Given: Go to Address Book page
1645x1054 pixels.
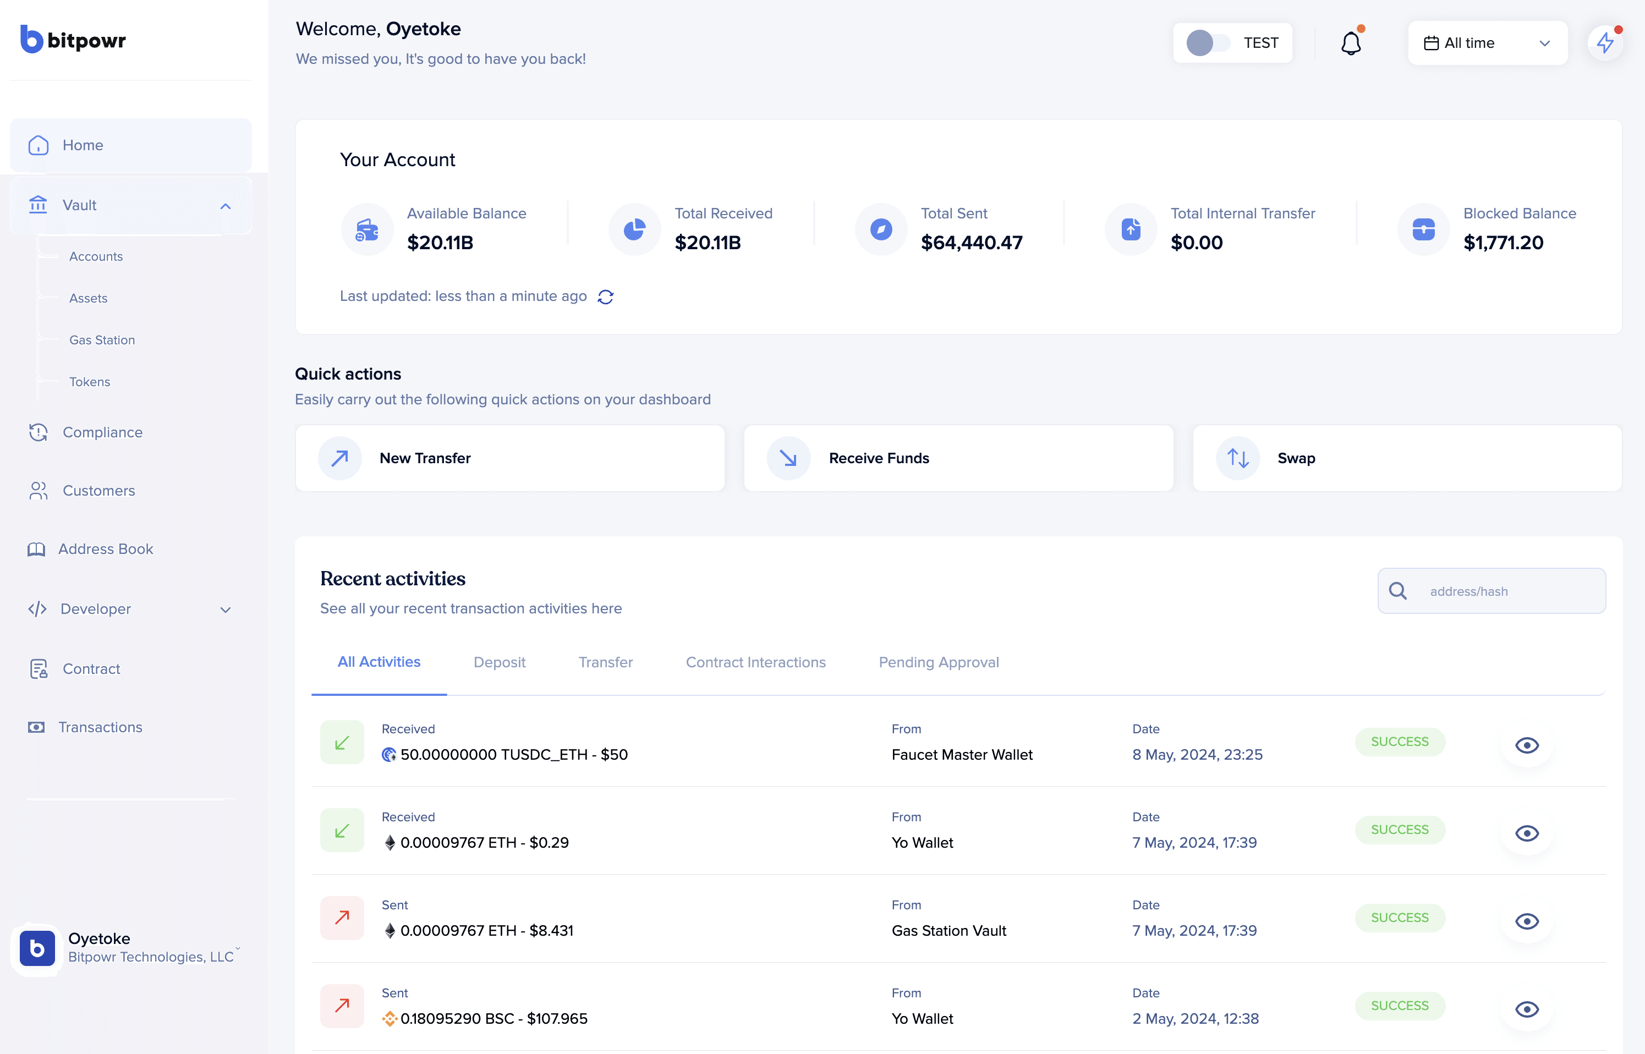Looking at the screenshot, I should tap(106, 549).
